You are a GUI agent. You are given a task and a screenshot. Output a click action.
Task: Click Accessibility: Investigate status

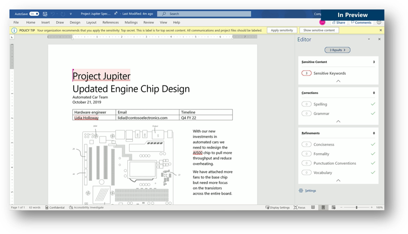86,207
